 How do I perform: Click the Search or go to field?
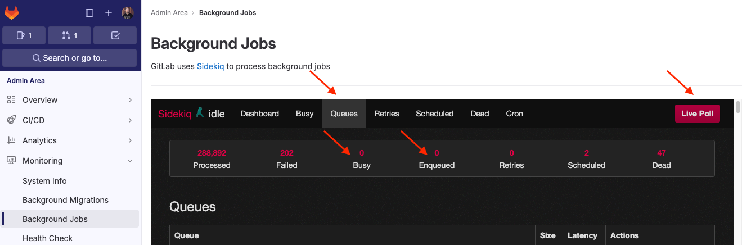70,58
